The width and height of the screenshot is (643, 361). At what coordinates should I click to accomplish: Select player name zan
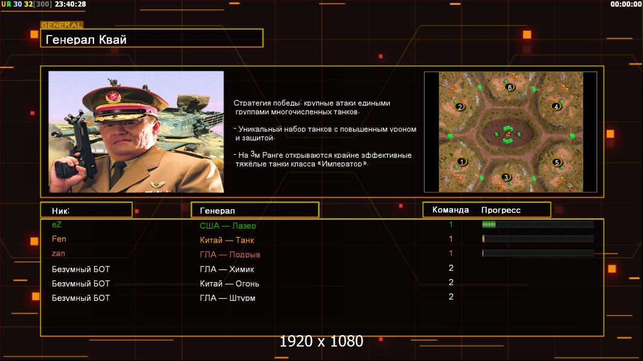(59, 253)
